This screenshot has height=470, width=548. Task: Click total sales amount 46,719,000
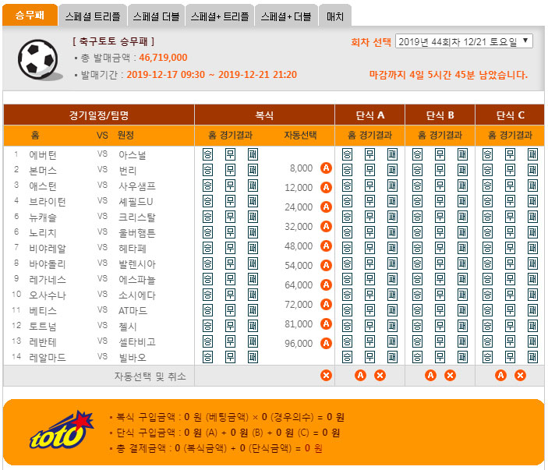163,58
